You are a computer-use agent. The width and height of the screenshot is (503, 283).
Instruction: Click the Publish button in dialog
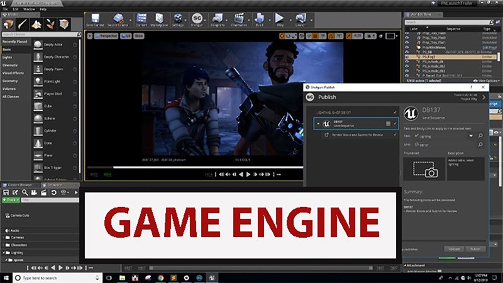click(x=475, y=249)
